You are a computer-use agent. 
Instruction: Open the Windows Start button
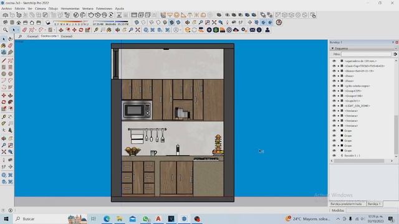pyautogui.click(x=6, y=218)
